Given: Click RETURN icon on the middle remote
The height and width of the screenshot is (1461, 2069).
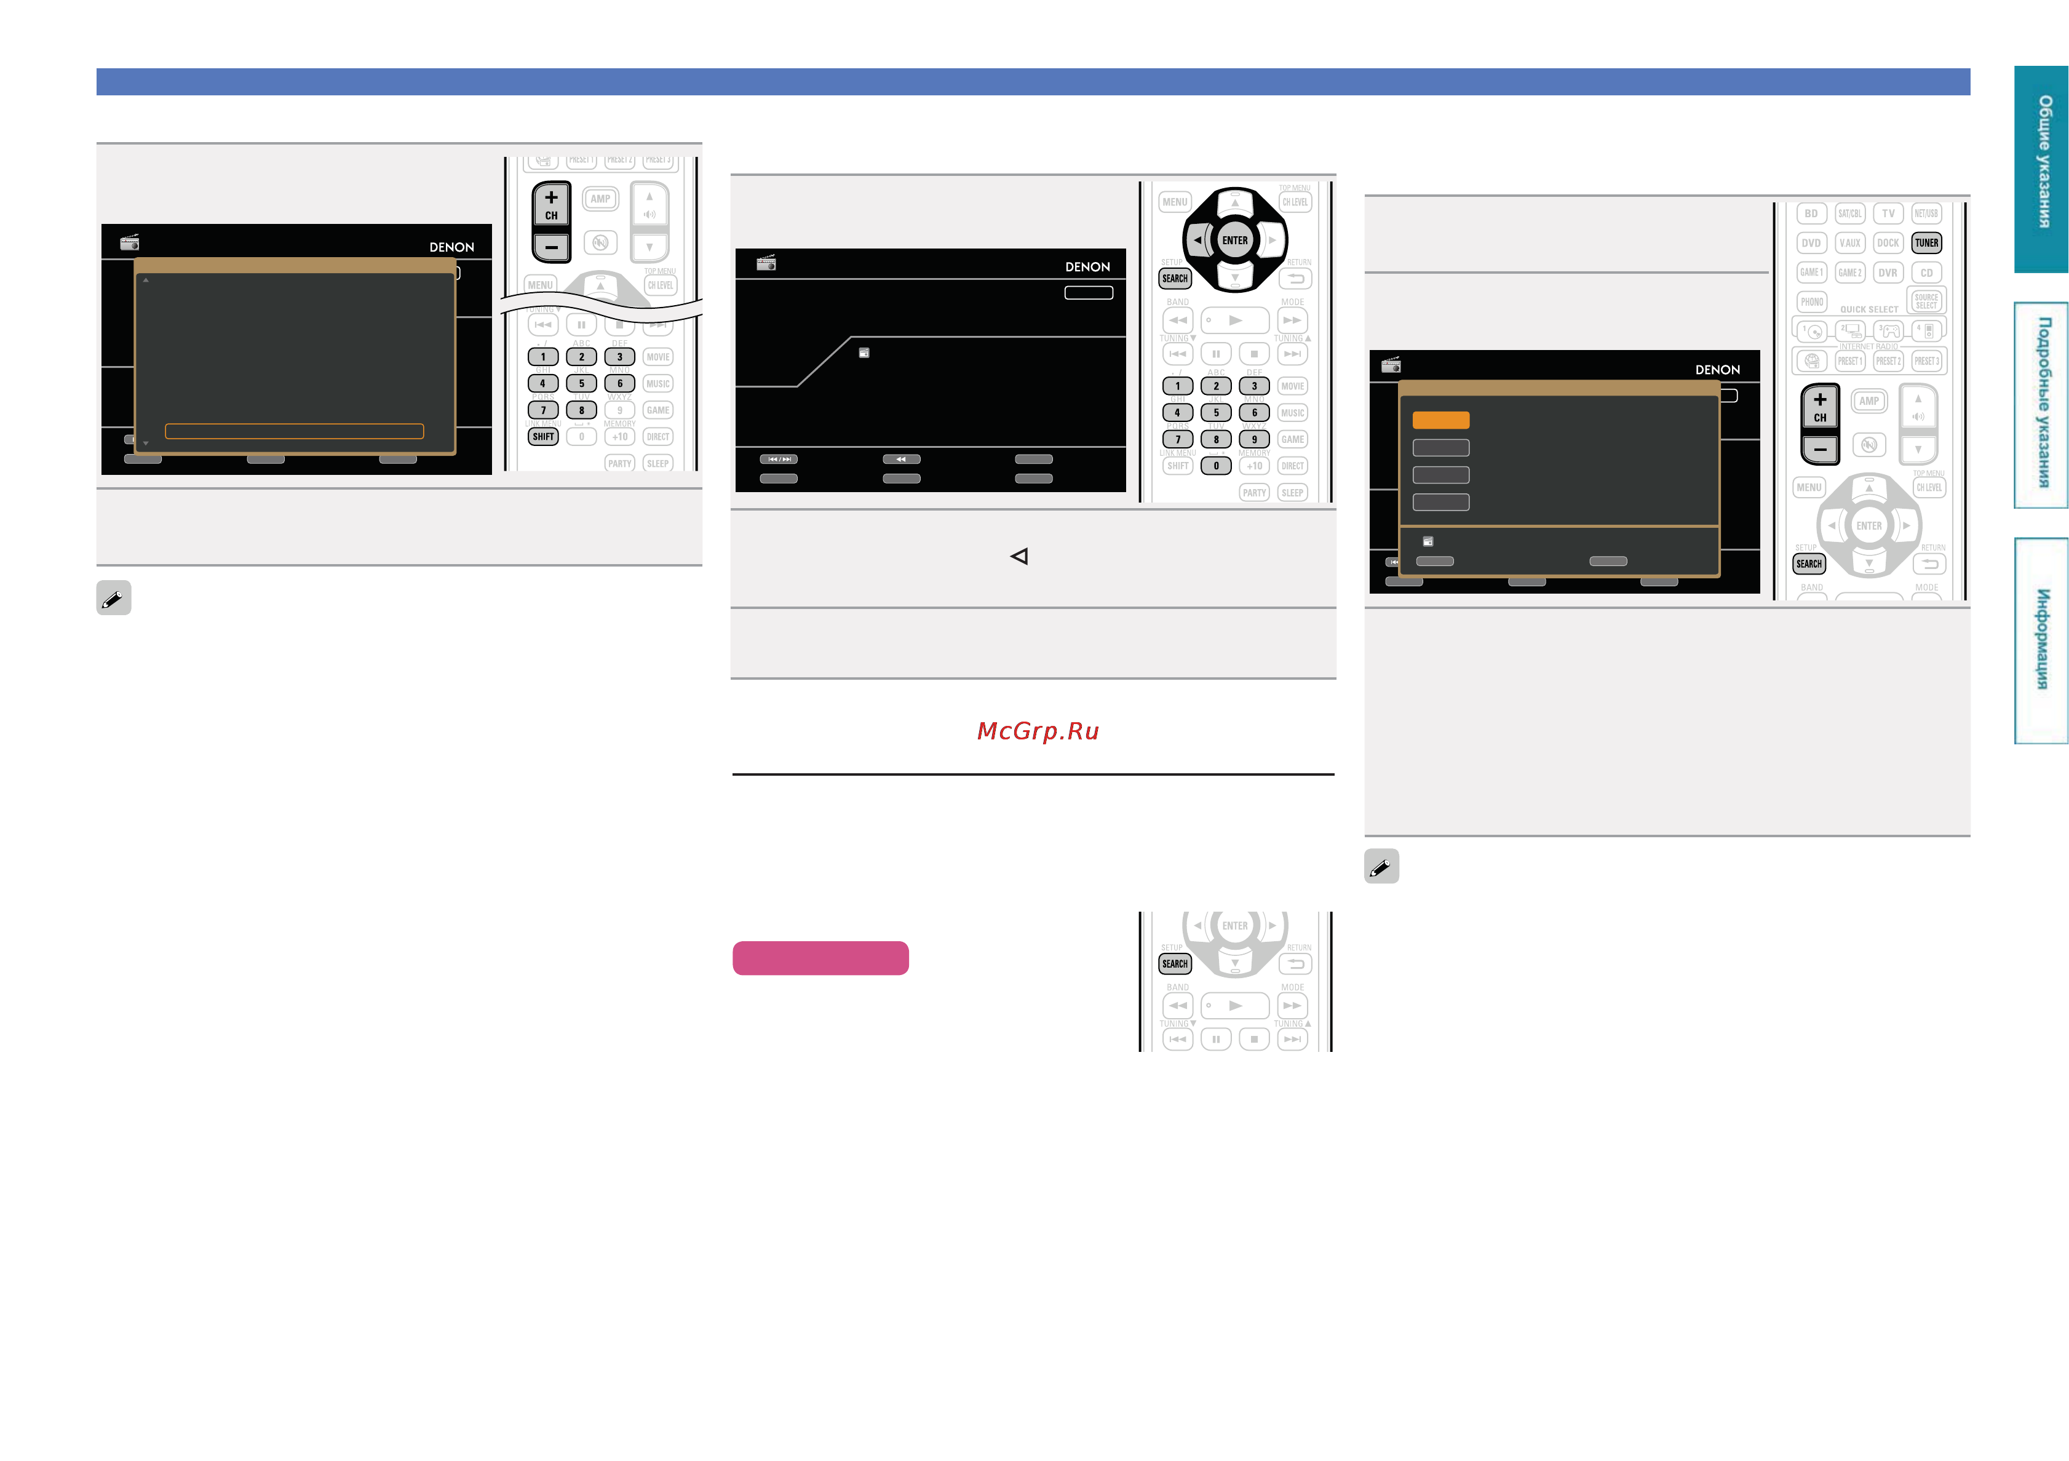Looking at the screenshot, I should click(1296, 279).
